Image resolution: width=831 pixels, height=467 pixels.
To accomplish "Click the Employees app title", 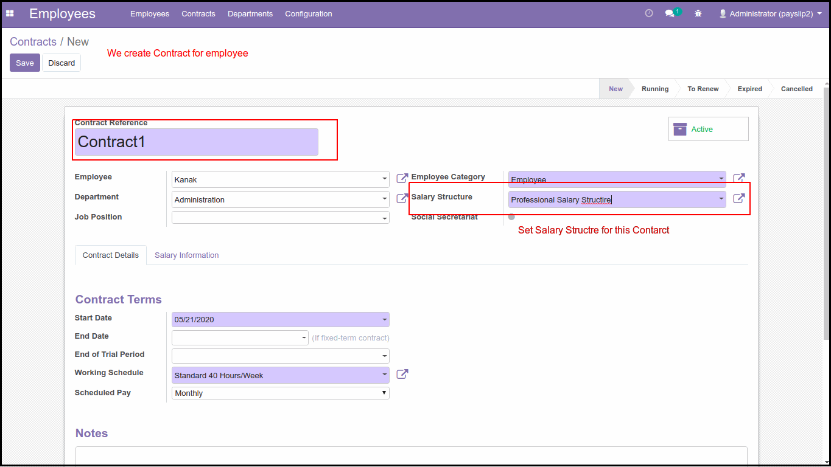I will click(62, 13).
